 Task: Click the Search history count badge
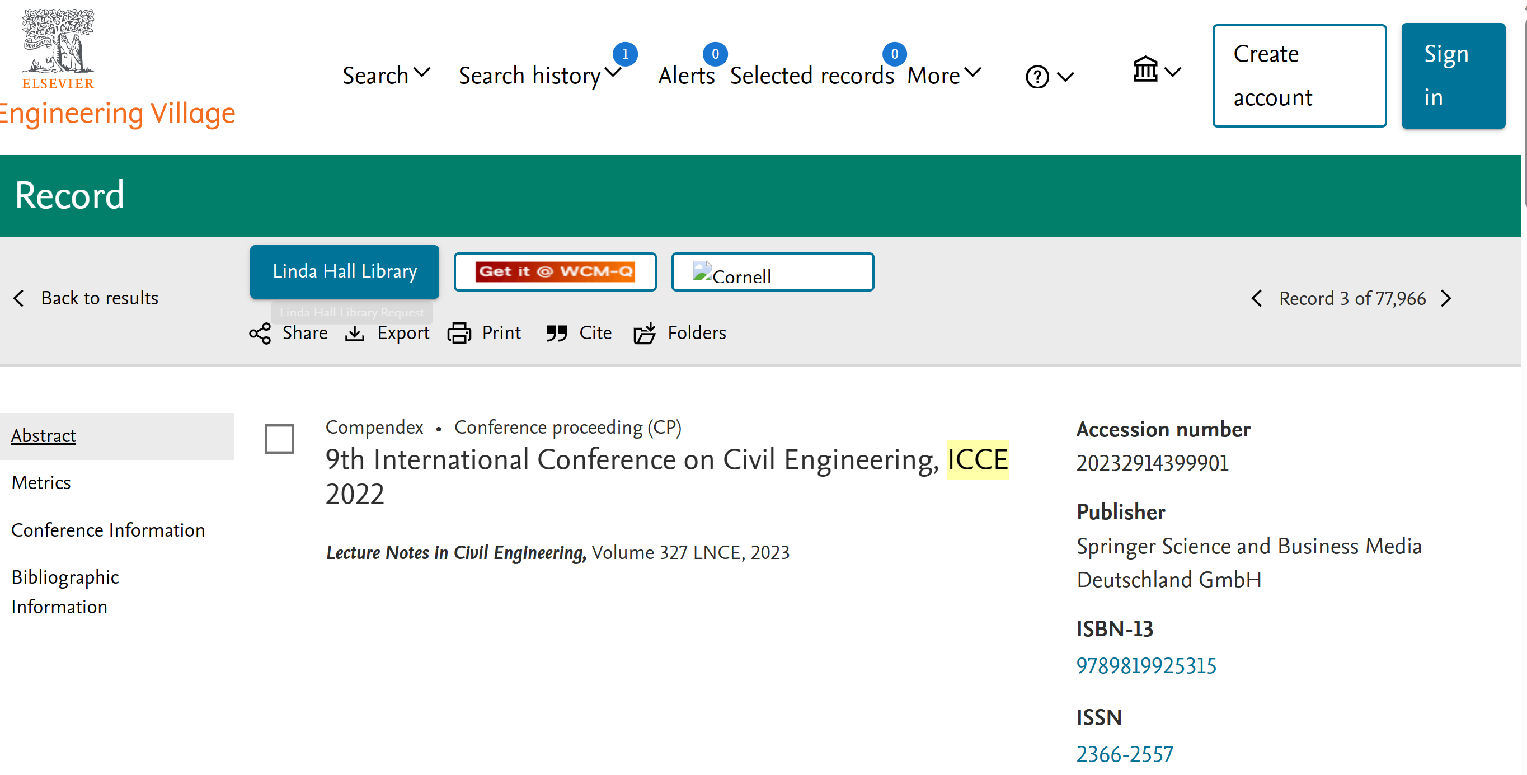coord(625,54)
